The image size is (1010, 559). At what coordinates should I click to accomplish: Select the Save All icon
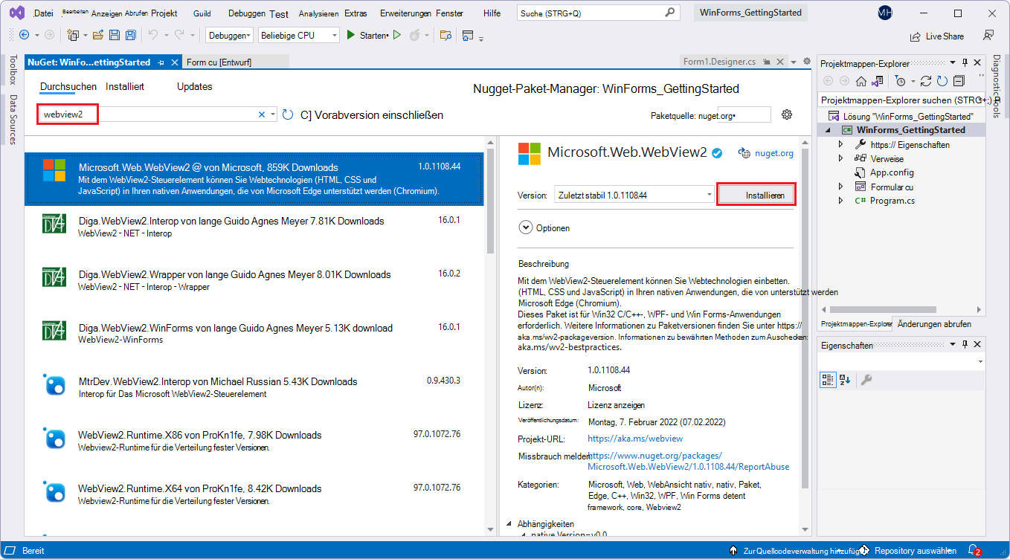(129, 35)
